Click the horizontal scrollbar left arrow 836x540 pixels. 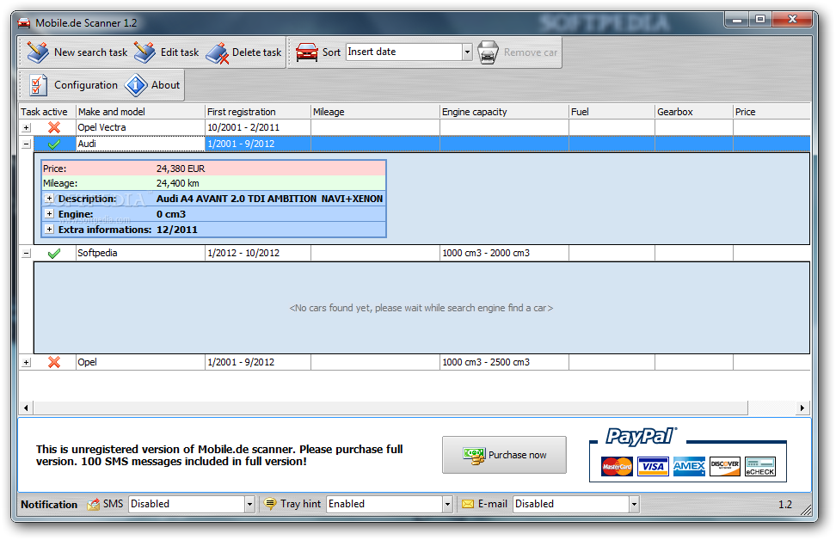coord(26,408)
